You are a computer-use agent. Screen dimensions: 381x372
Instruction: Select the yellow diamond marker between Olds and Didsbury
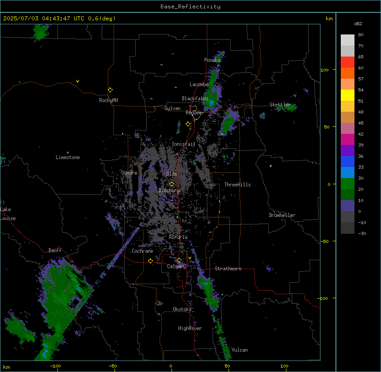point(172,184)
